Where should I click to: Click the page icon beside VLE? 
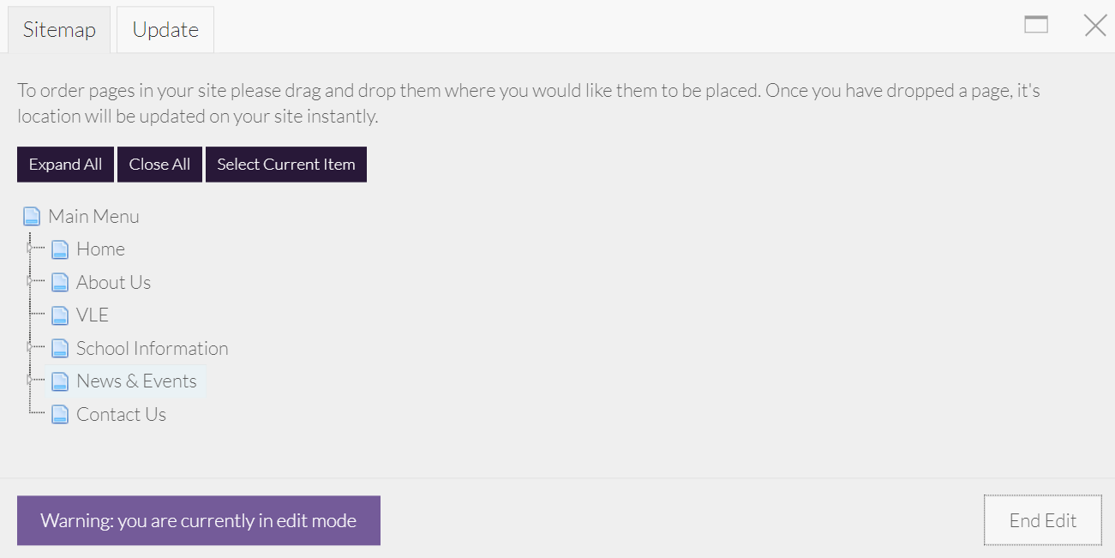(60, 315)
